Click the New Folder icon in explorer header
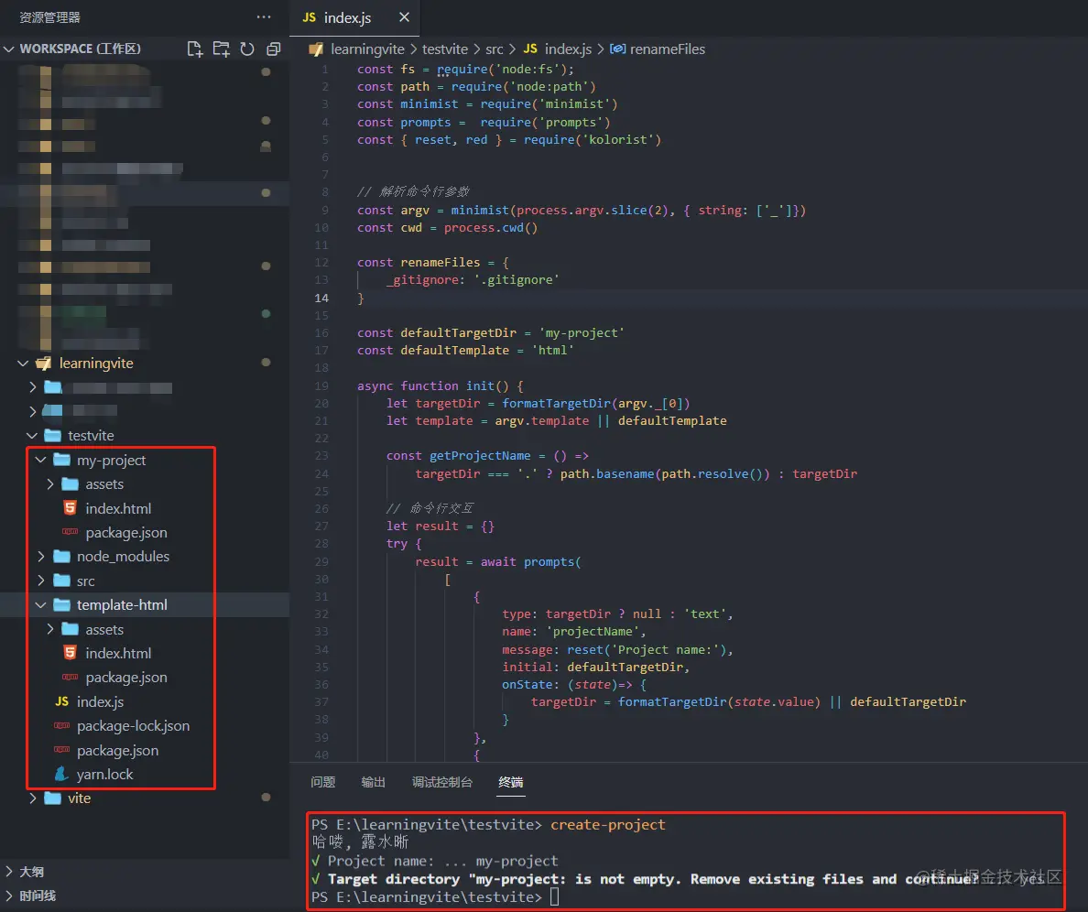Image resolution: width=1088 pixels, height=912 pixels. point(222,49)
